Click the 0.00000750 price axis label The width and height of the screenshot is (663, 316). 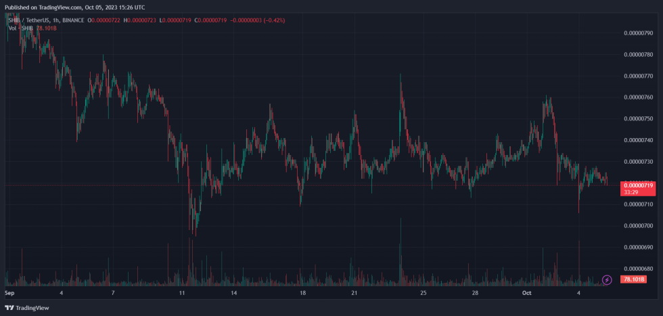click(x=638, y=118)
